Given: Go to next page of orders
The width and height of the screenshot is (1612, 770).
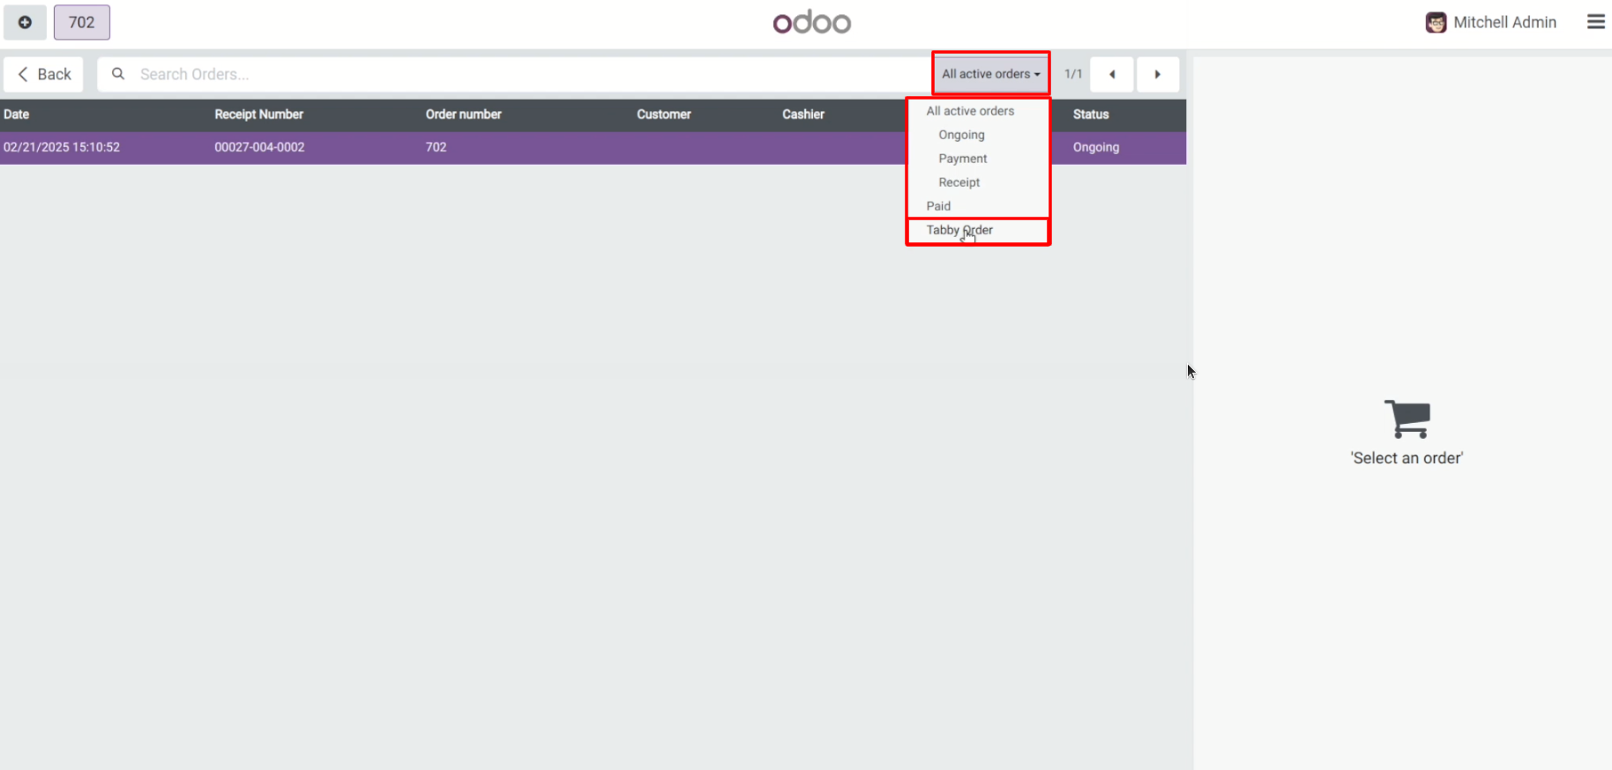Looking at the screenshot, I should [1158, 74].
